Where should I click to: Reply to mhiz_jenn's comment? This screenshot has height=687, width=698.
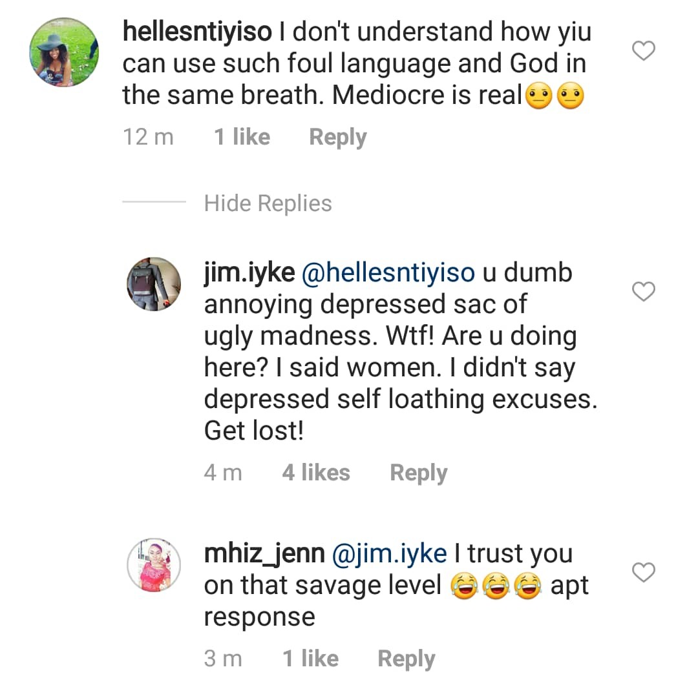click(406, 659)
